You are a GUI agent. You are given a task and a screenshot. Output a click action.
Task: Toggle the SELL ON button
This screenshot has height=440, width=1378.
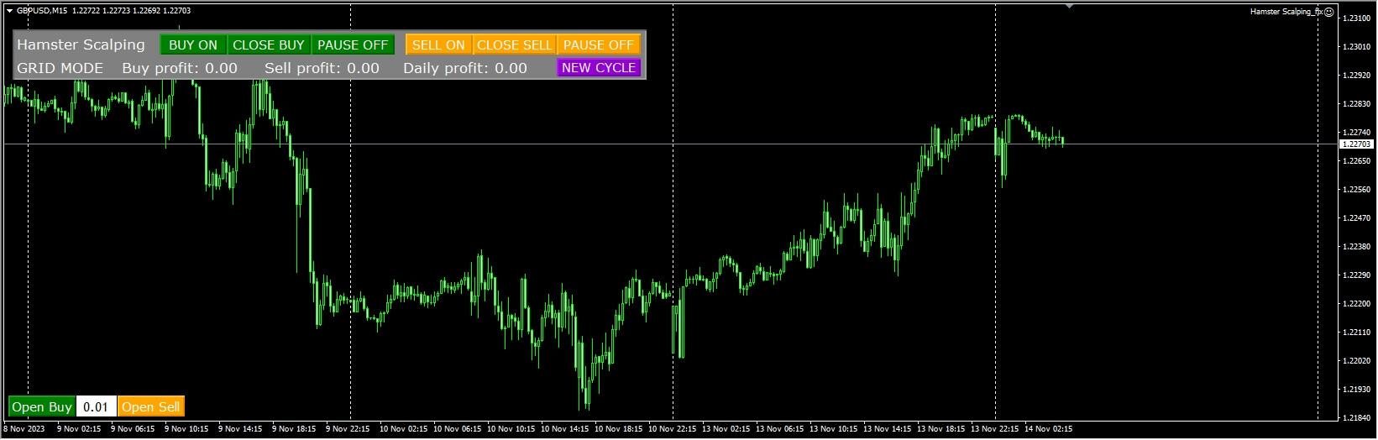tap(438, 45)
